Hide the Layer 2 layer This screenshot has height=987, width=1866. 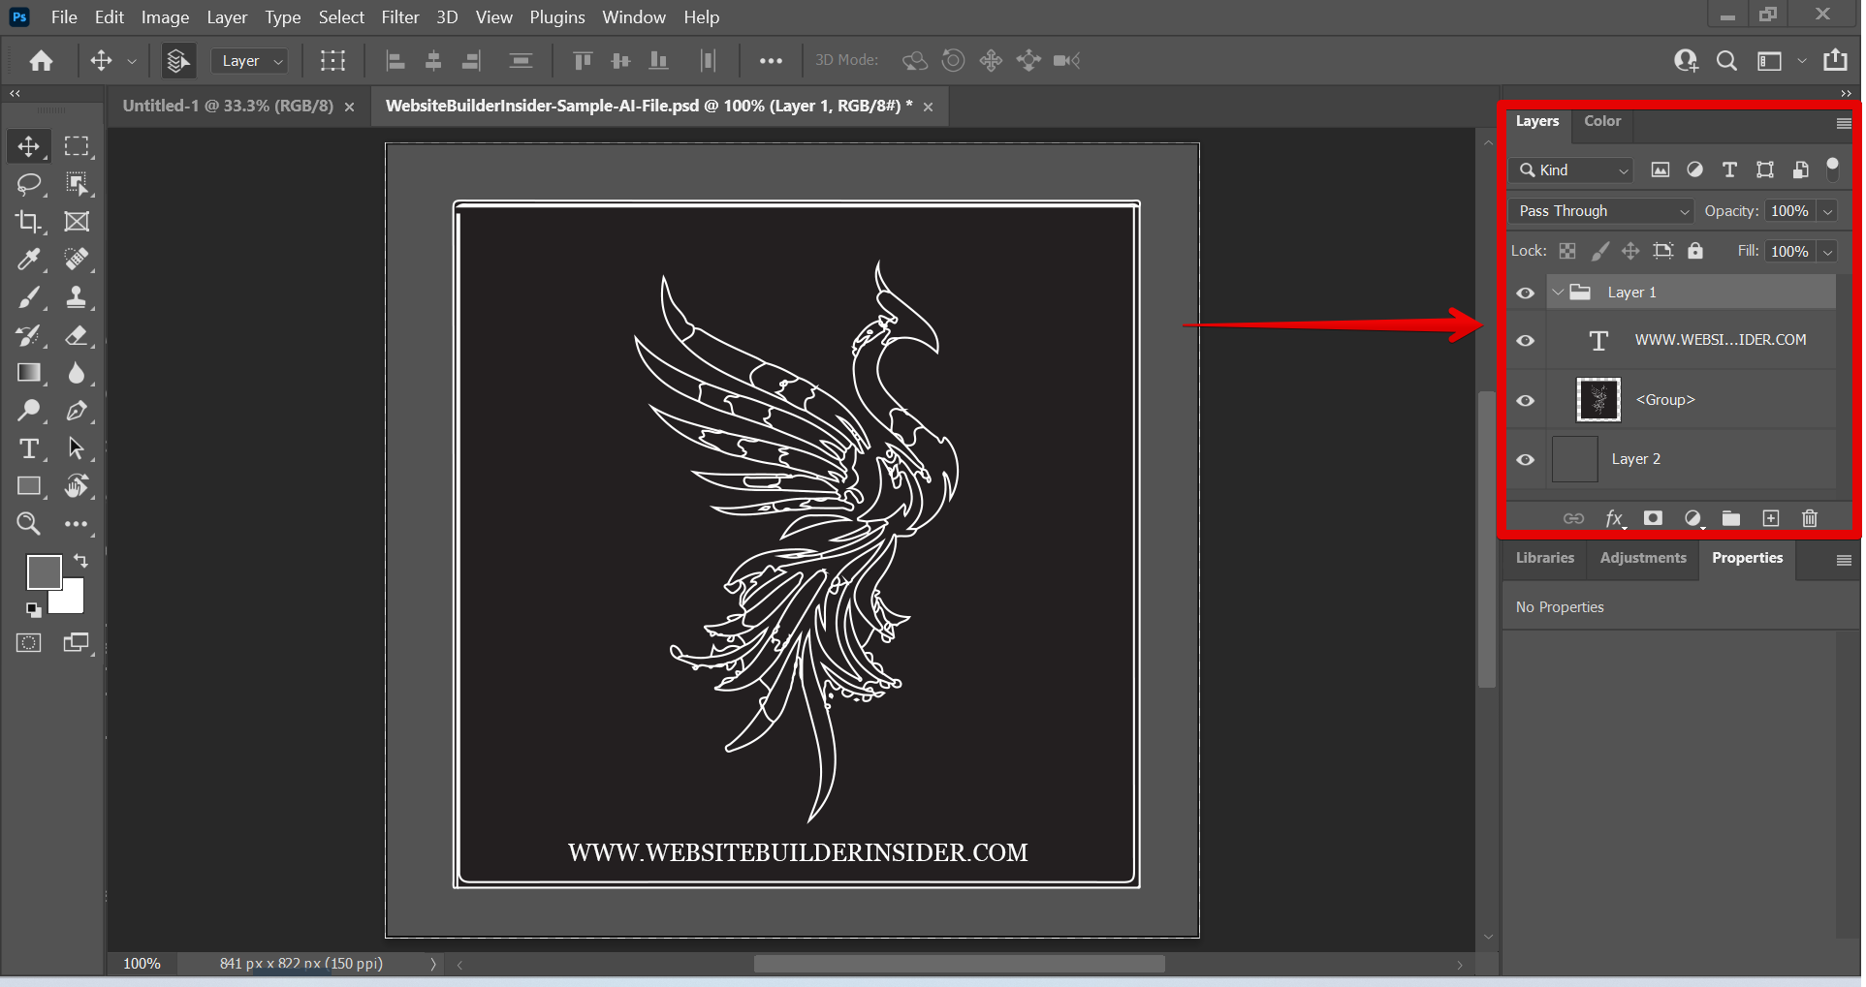tap(1526, 460)
